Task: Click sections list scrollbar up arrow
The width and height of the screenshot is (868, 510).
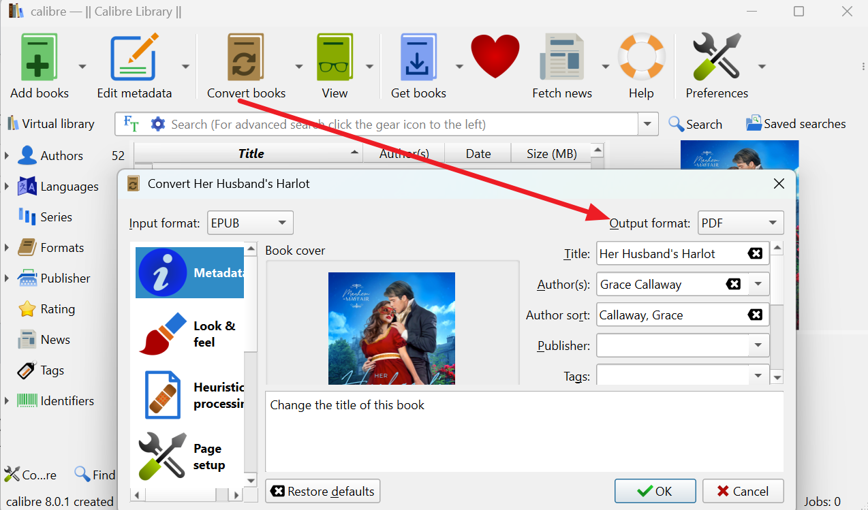Action: click(251, 249)
